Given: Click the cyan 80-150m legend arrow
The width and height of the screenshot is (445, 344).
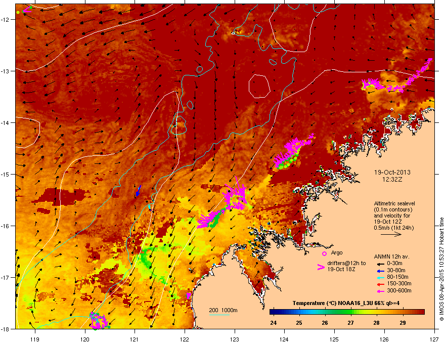Looking at the screenshot, I should click(x=380, y=277).
